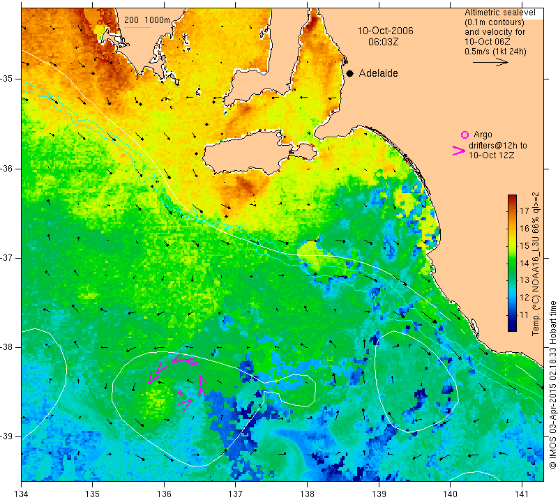Click the time text 06:03Z
The width and height of the screenshot is (558, 502).
click(383, 42)
